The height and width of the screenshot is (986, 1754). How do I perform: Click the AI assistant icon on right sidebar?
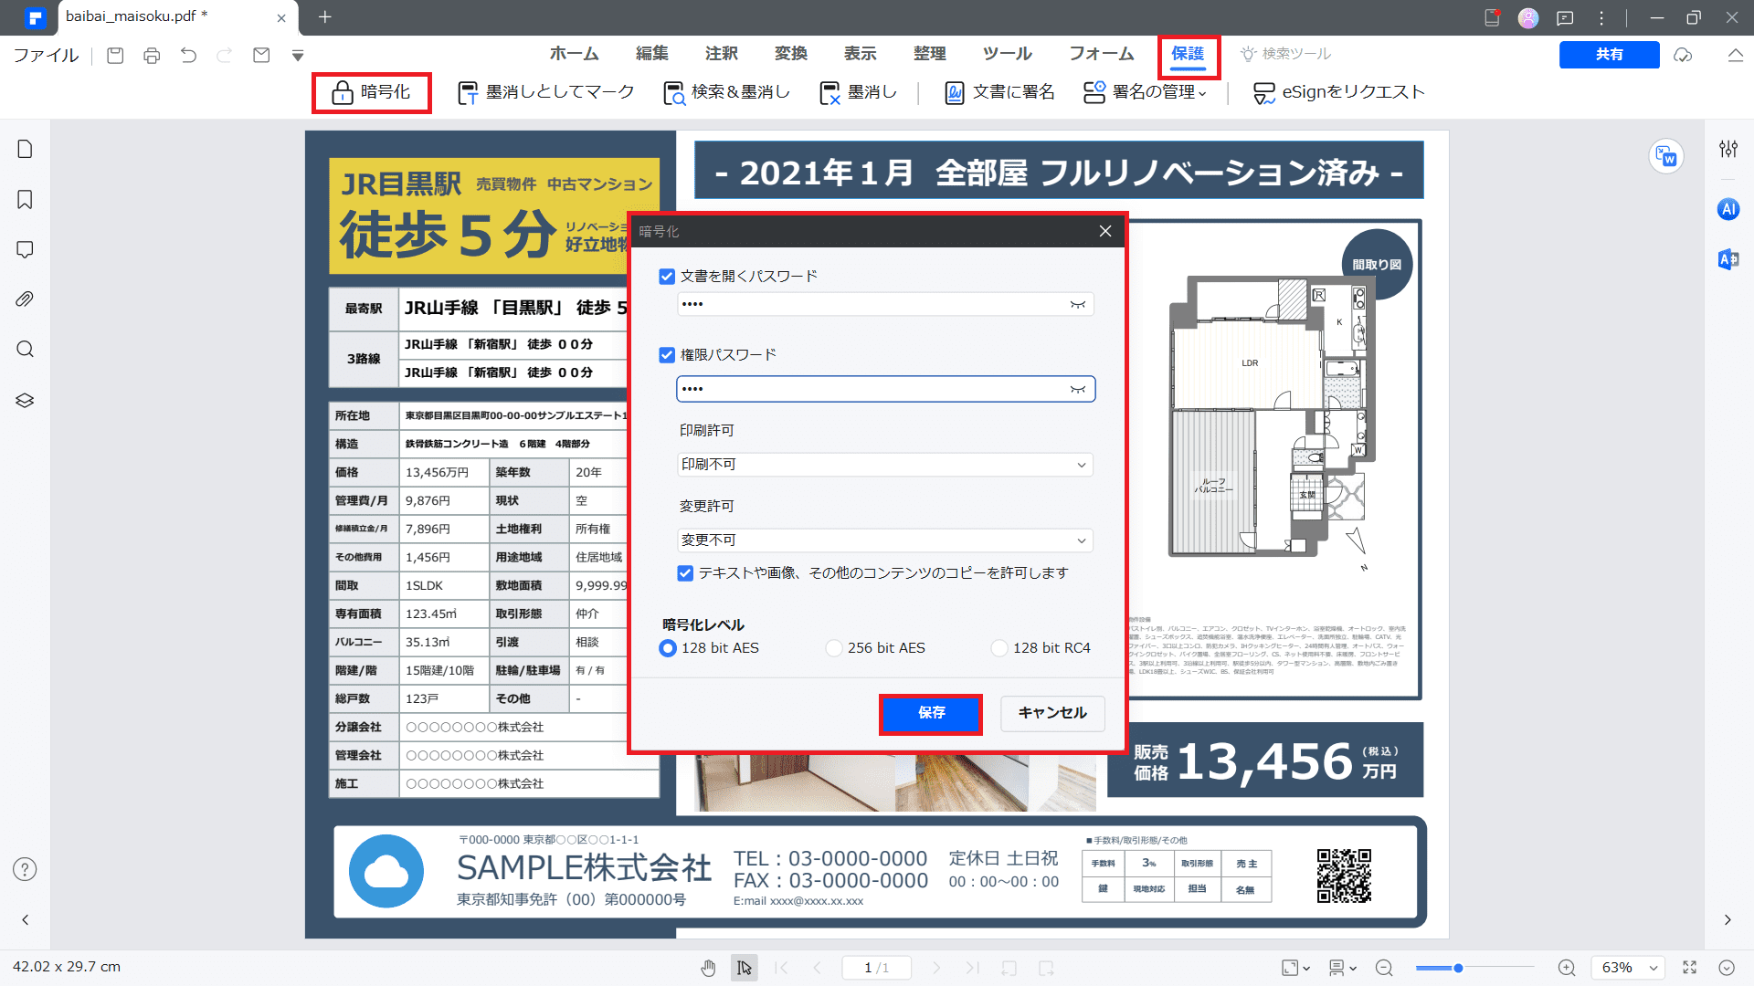click(x=1728, y=209)
